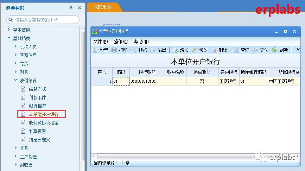Open 银行档案 in the tree

[x=37, y=106]
